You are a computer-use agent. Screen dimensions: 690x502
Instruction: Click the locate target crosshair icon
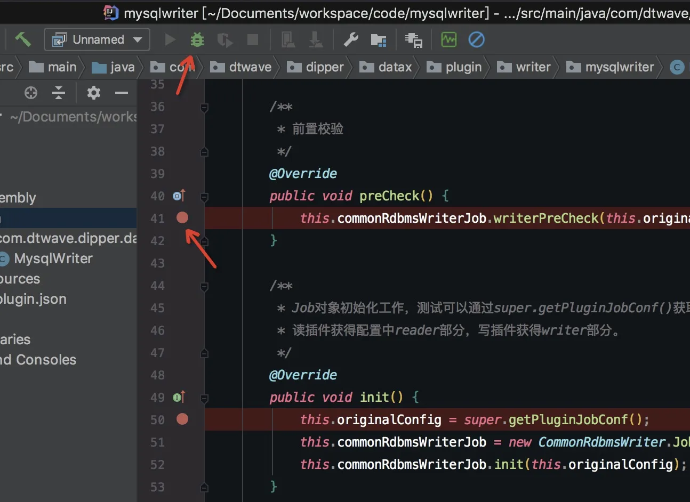31,93
